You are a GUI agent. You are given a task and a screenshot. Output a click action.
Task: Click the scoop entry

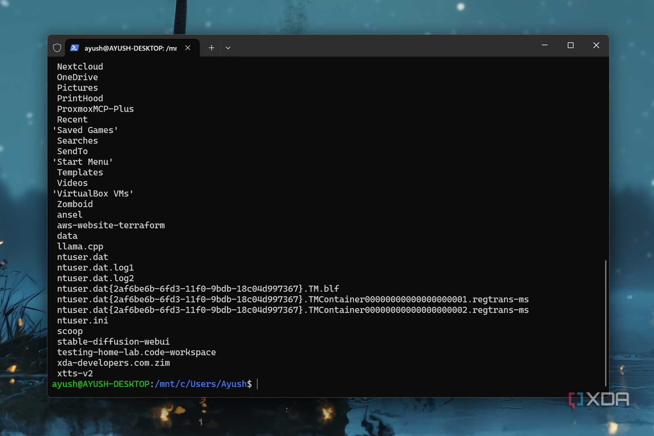pos(70,331)
